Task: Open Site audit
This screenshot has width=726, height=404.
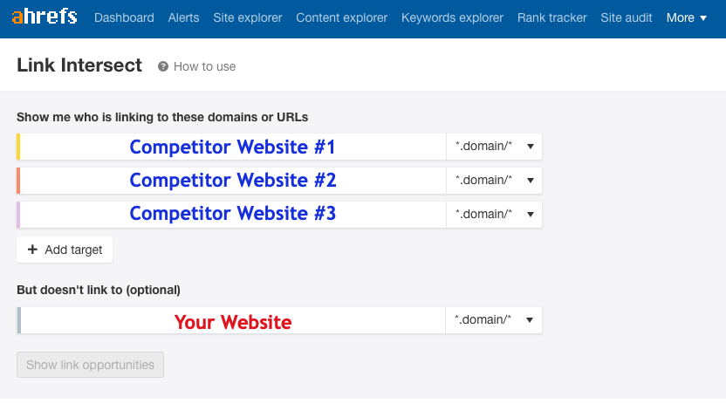Action: (x=627, y=17)
